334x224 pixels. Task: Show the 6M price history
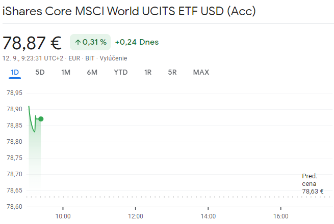(x=92, y=72)
